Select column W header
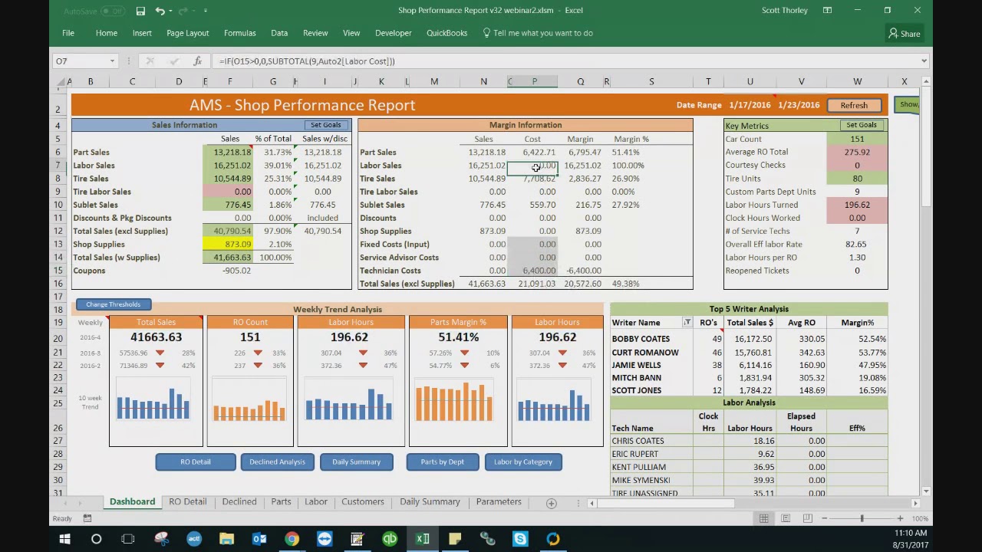This screenshot has width=982, height=552. coord(857,82)
